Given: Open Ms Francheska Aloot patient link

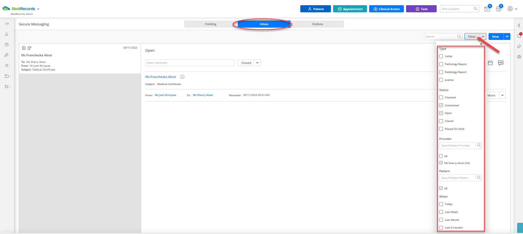Looking at the screenshot, I should [x=161, y=77].
